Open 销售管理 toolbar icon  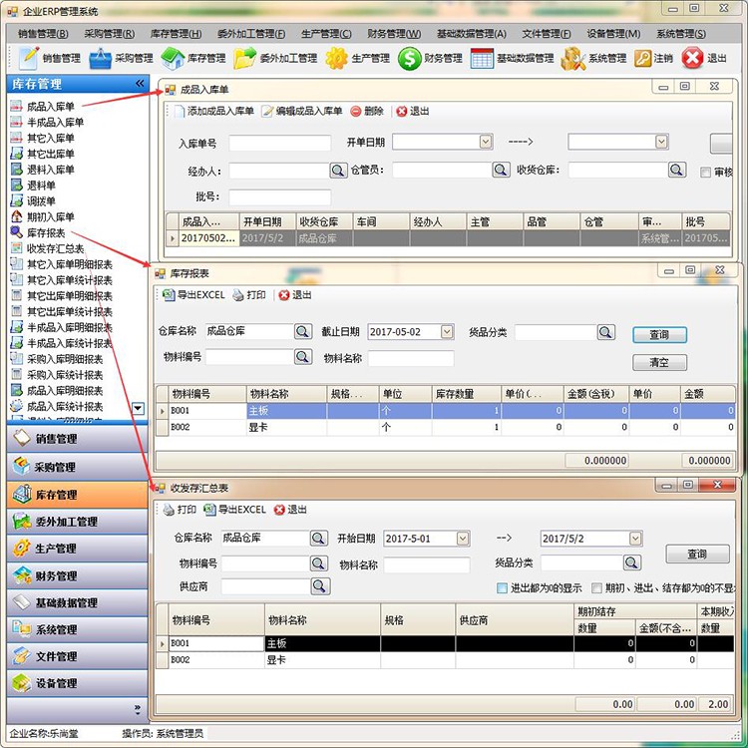pos(29,58)
